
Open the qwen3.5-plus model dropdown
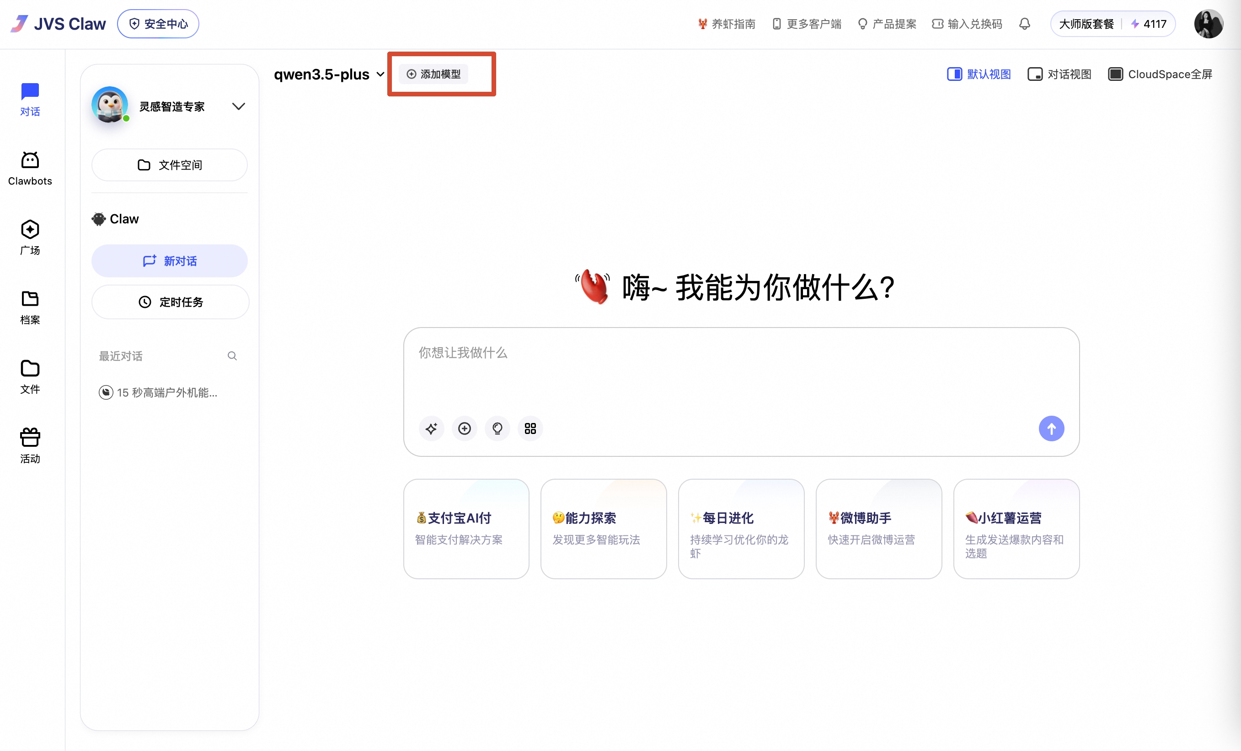(329, 74)
